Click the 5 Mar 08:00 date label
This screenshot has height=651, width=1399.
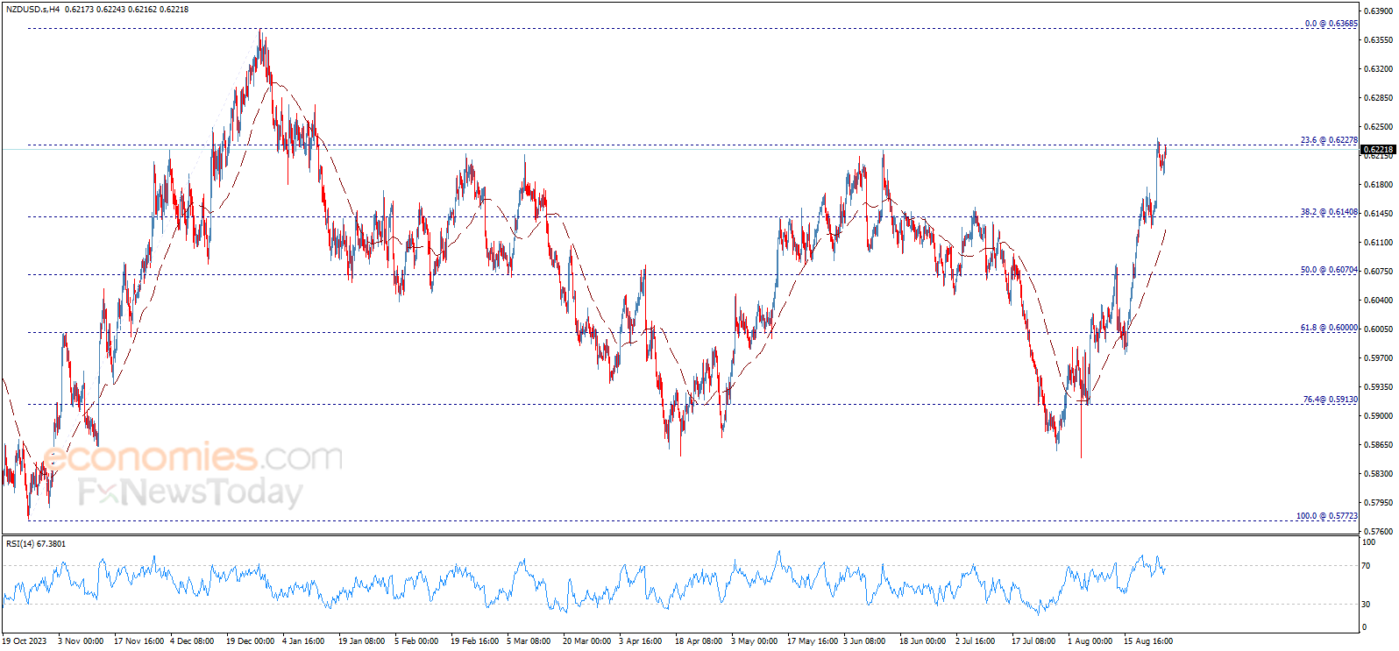click(529, 641)
